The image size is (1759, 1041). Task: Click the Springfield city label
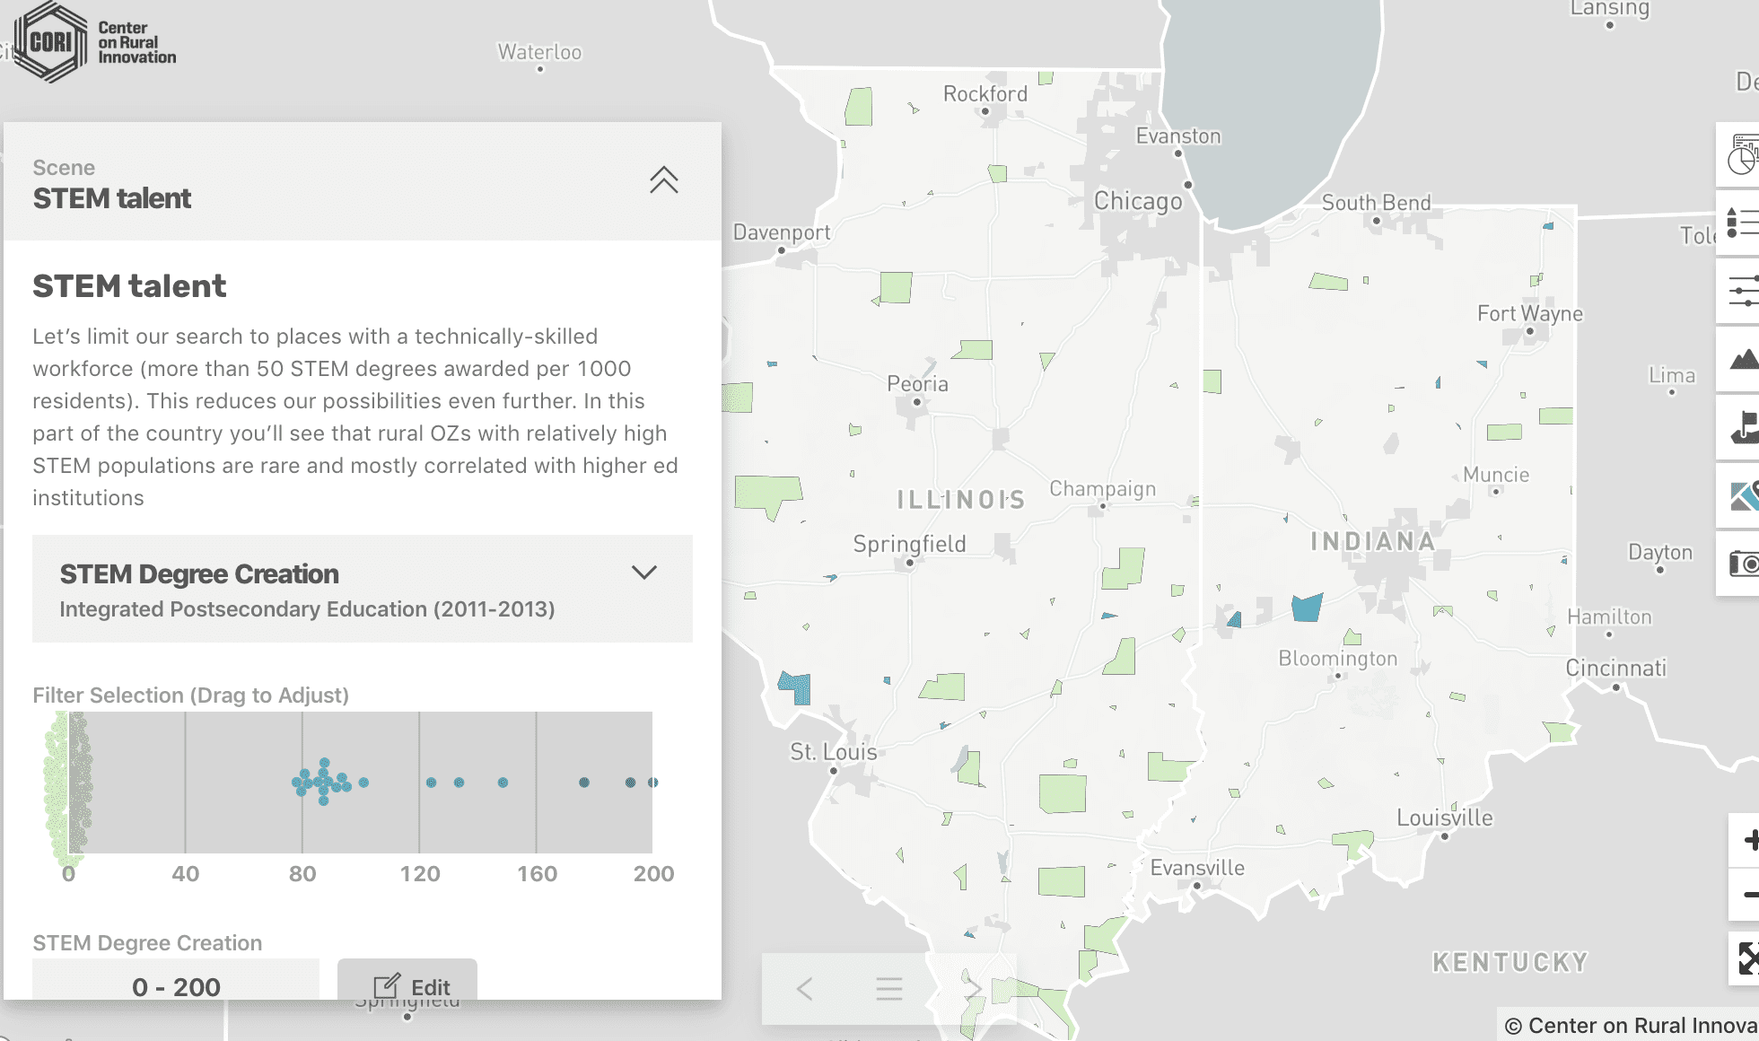point(909,544)
